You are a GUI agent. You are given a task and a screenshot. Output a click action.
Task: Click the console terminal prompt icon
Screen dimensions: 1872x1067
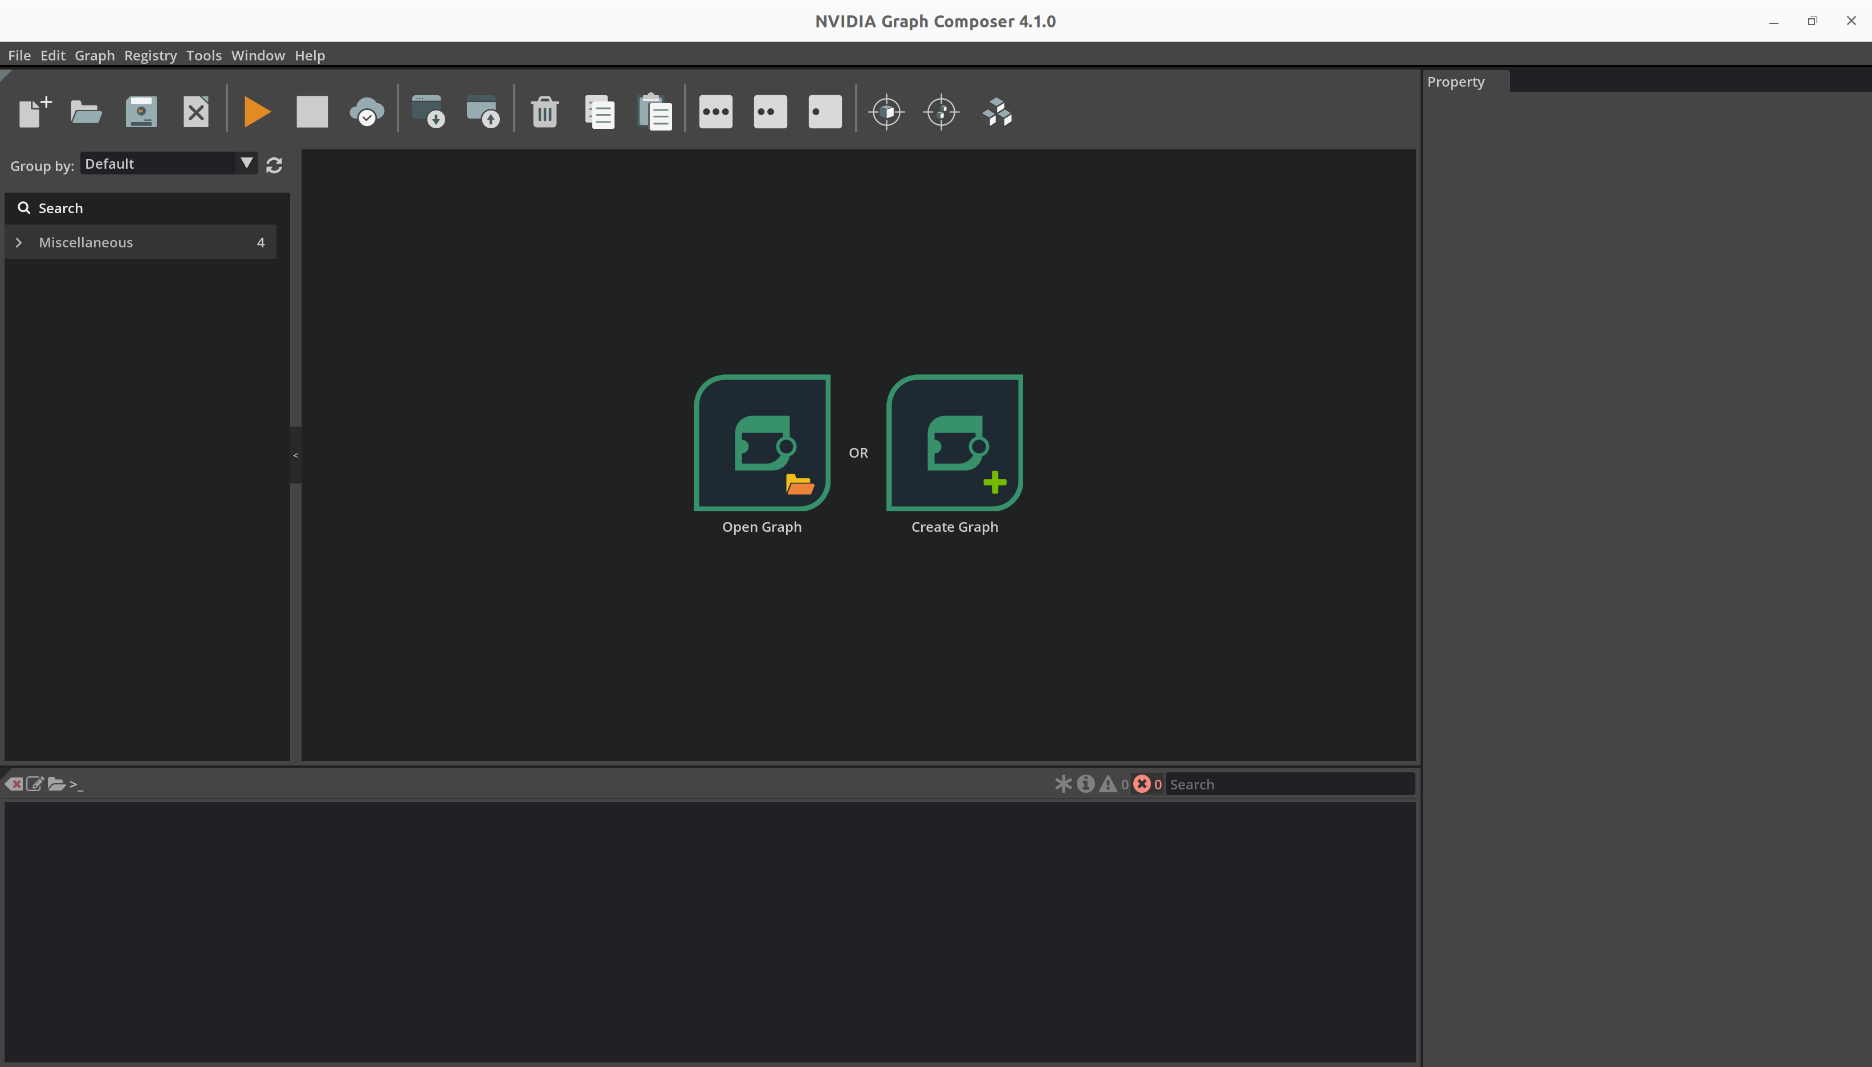[x=76, y=785]
